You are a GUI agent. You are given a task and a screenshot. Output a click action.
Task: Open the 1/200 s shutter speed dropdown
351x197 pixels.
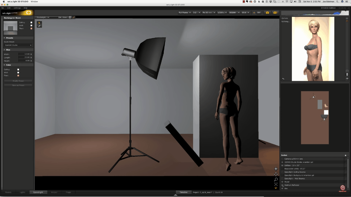pos(222,13)
